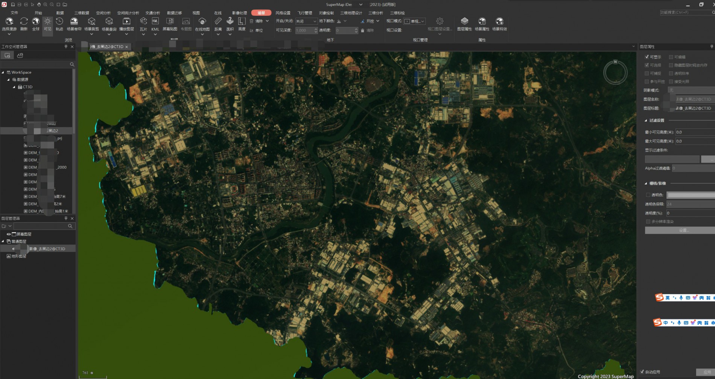Screen dimensions: 715x379
Task: Click the filter condition ... browse button
Action: point(708,159)
